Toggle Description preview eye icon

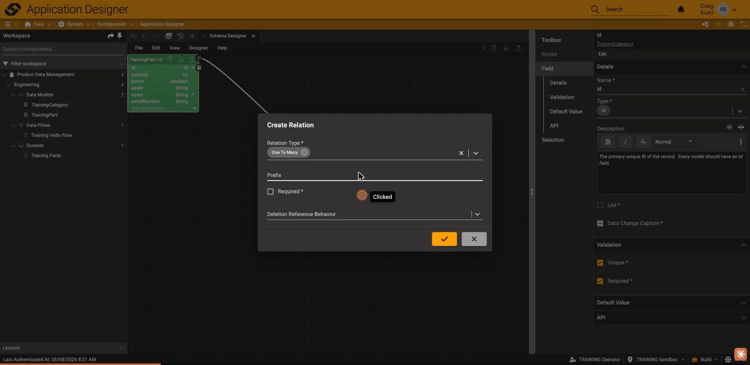click(729, 128)
